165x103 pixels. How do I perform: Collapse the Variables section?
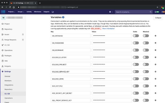coord(158,18)
